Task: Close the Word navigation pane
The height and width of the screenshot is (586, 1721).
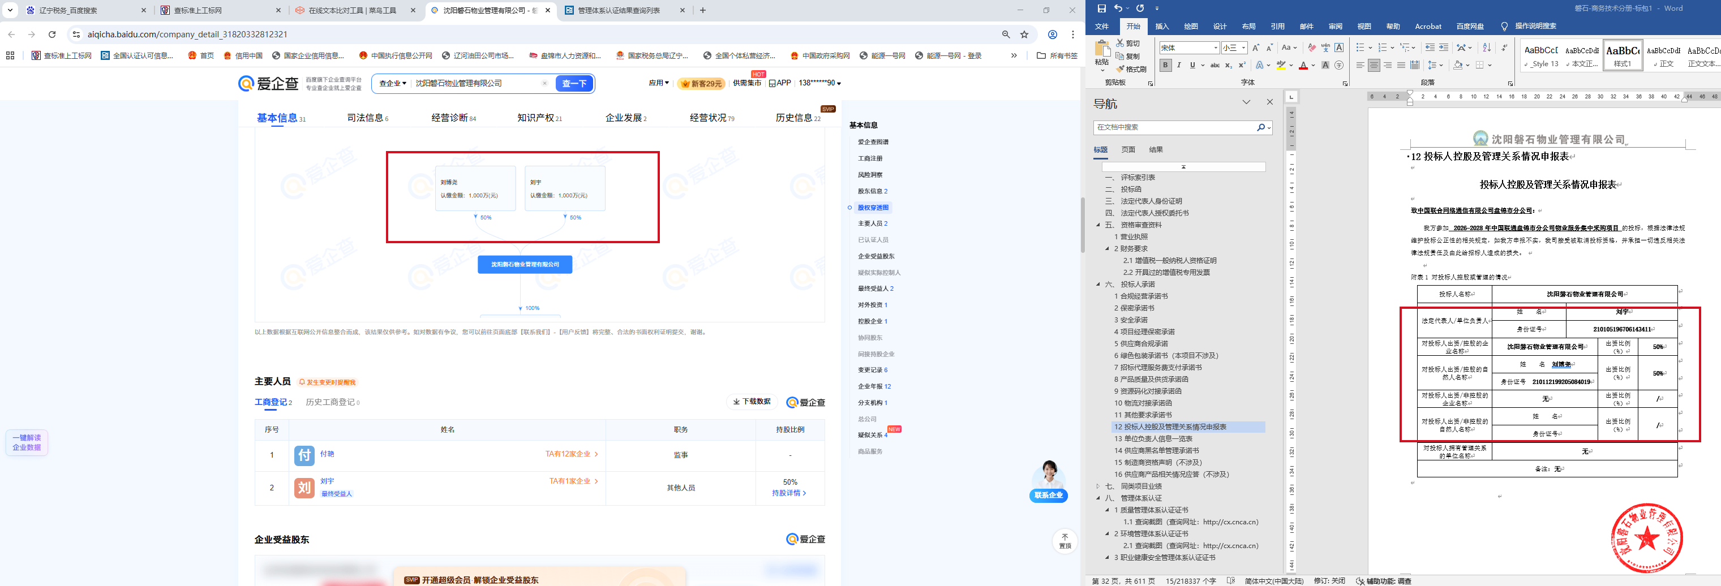Action: (x=1270, y=102)
